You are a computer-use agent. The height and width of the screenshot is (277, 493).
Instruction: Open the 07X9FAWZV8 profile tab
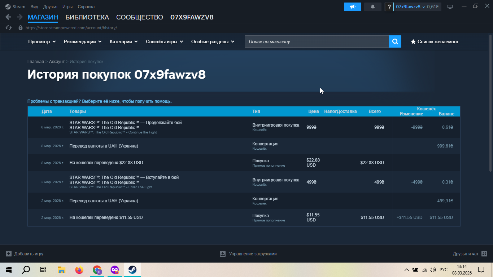click(x=192, y=17)
